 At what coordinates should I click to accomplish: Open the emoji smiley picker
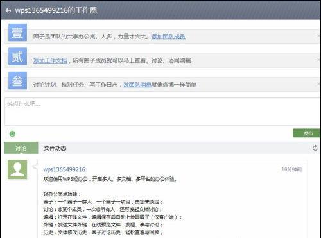pyautogui.click(x=12, y=133)
